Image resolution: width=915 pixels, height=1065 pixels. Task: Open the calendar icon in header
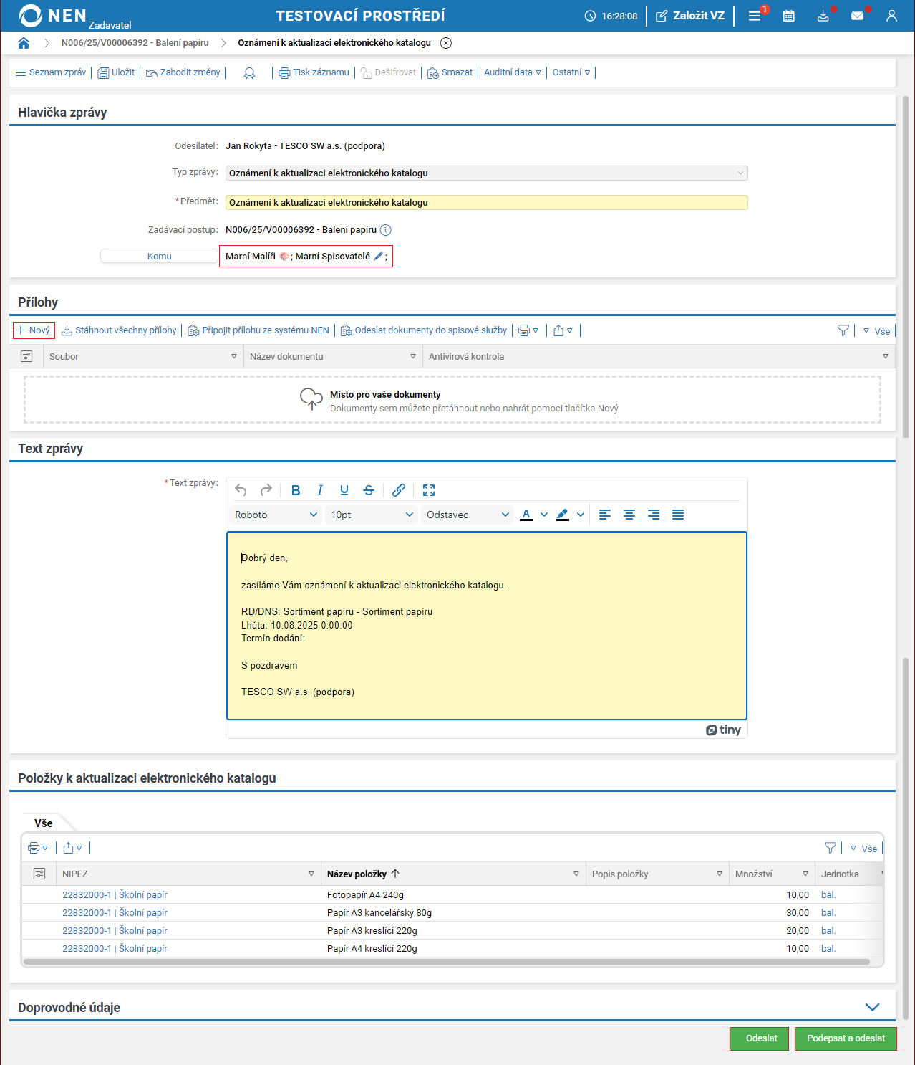point(788,16)
